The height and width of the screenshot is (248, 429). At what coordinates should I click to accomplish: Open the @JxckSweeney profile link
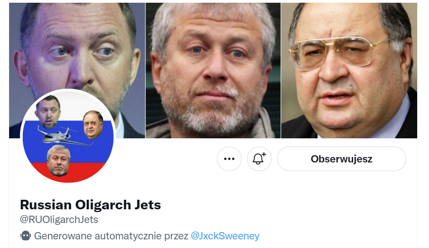coord(225,236)
